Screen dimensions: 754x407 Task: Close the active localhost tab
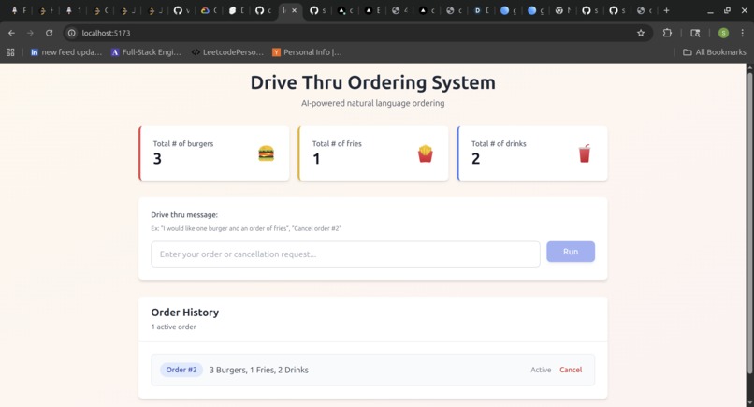[x=295, y=10]
